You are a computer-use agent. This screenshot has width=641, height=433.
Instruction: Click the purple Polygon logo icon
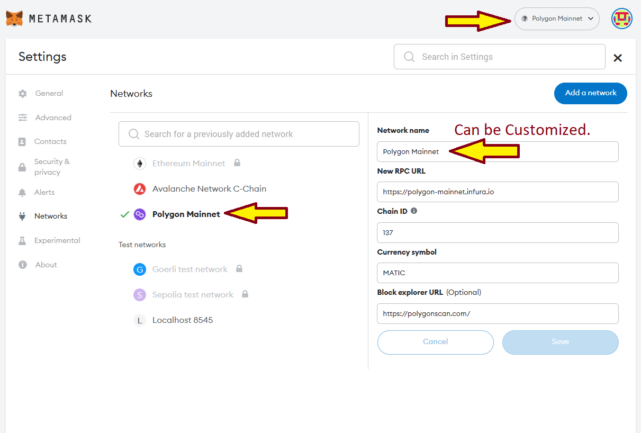coord(140,214)
